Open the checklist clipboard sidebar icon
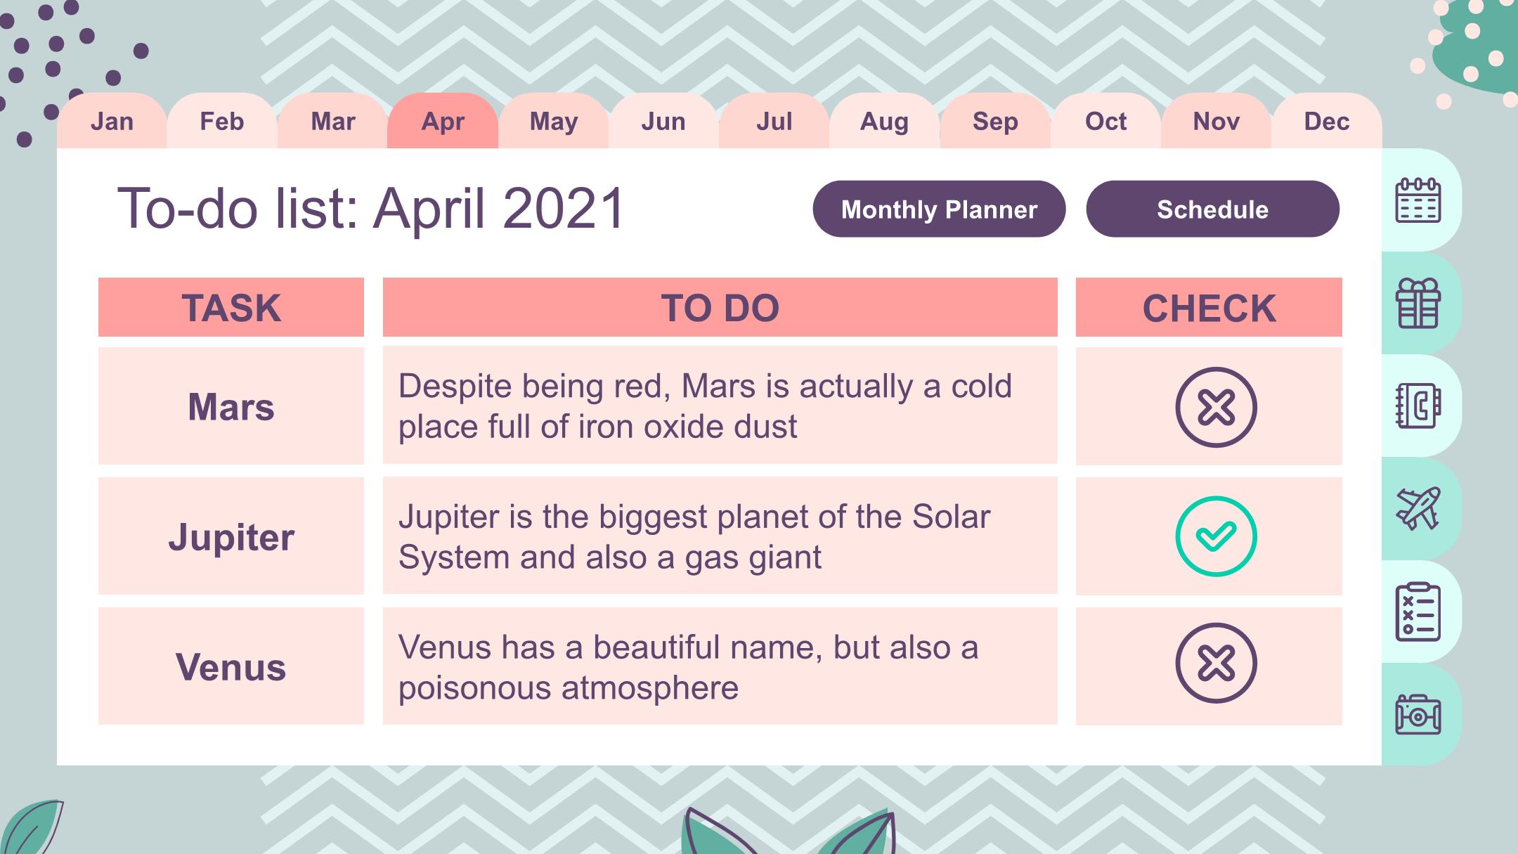The height and width of the screenshot is (854, 1518). click(1418, 612)
